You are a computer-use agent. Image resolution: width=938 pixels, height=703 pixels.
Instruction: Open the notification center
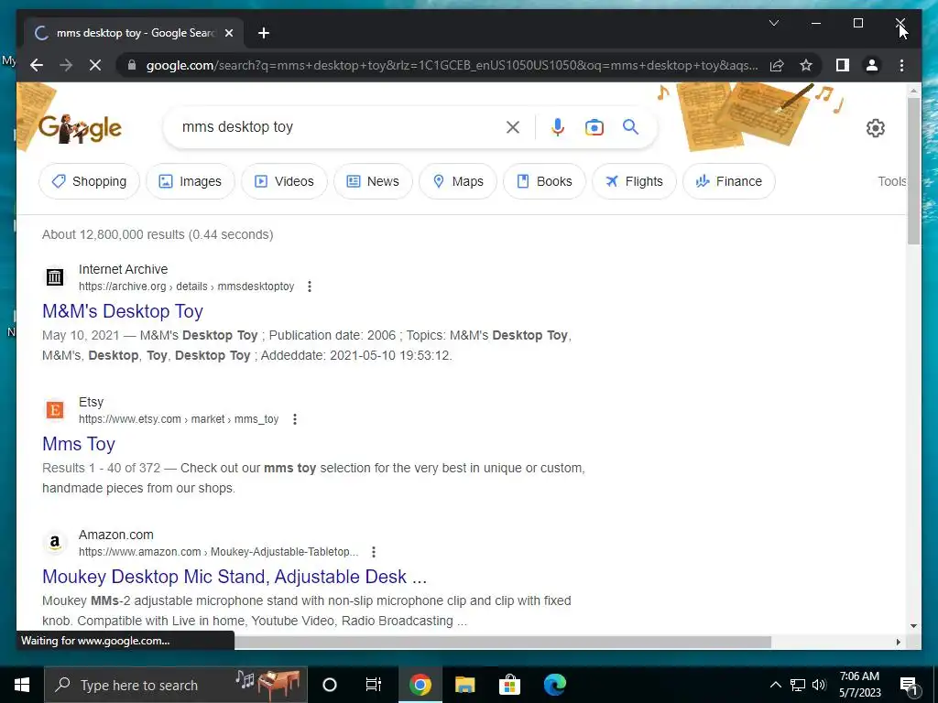909,686
